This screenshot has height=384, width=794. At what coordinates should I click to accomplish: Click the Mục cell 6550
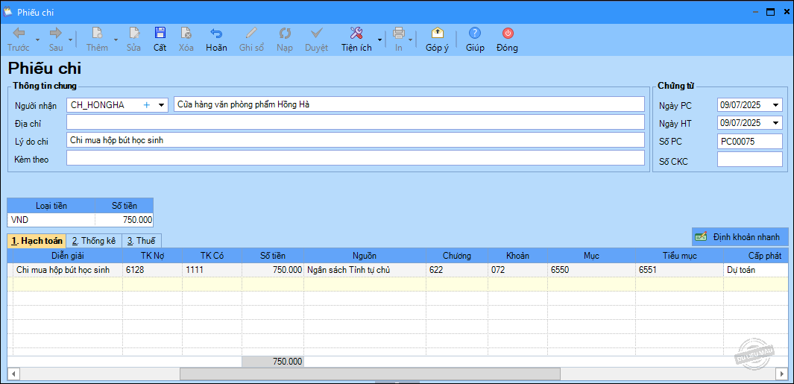[591, 270]
